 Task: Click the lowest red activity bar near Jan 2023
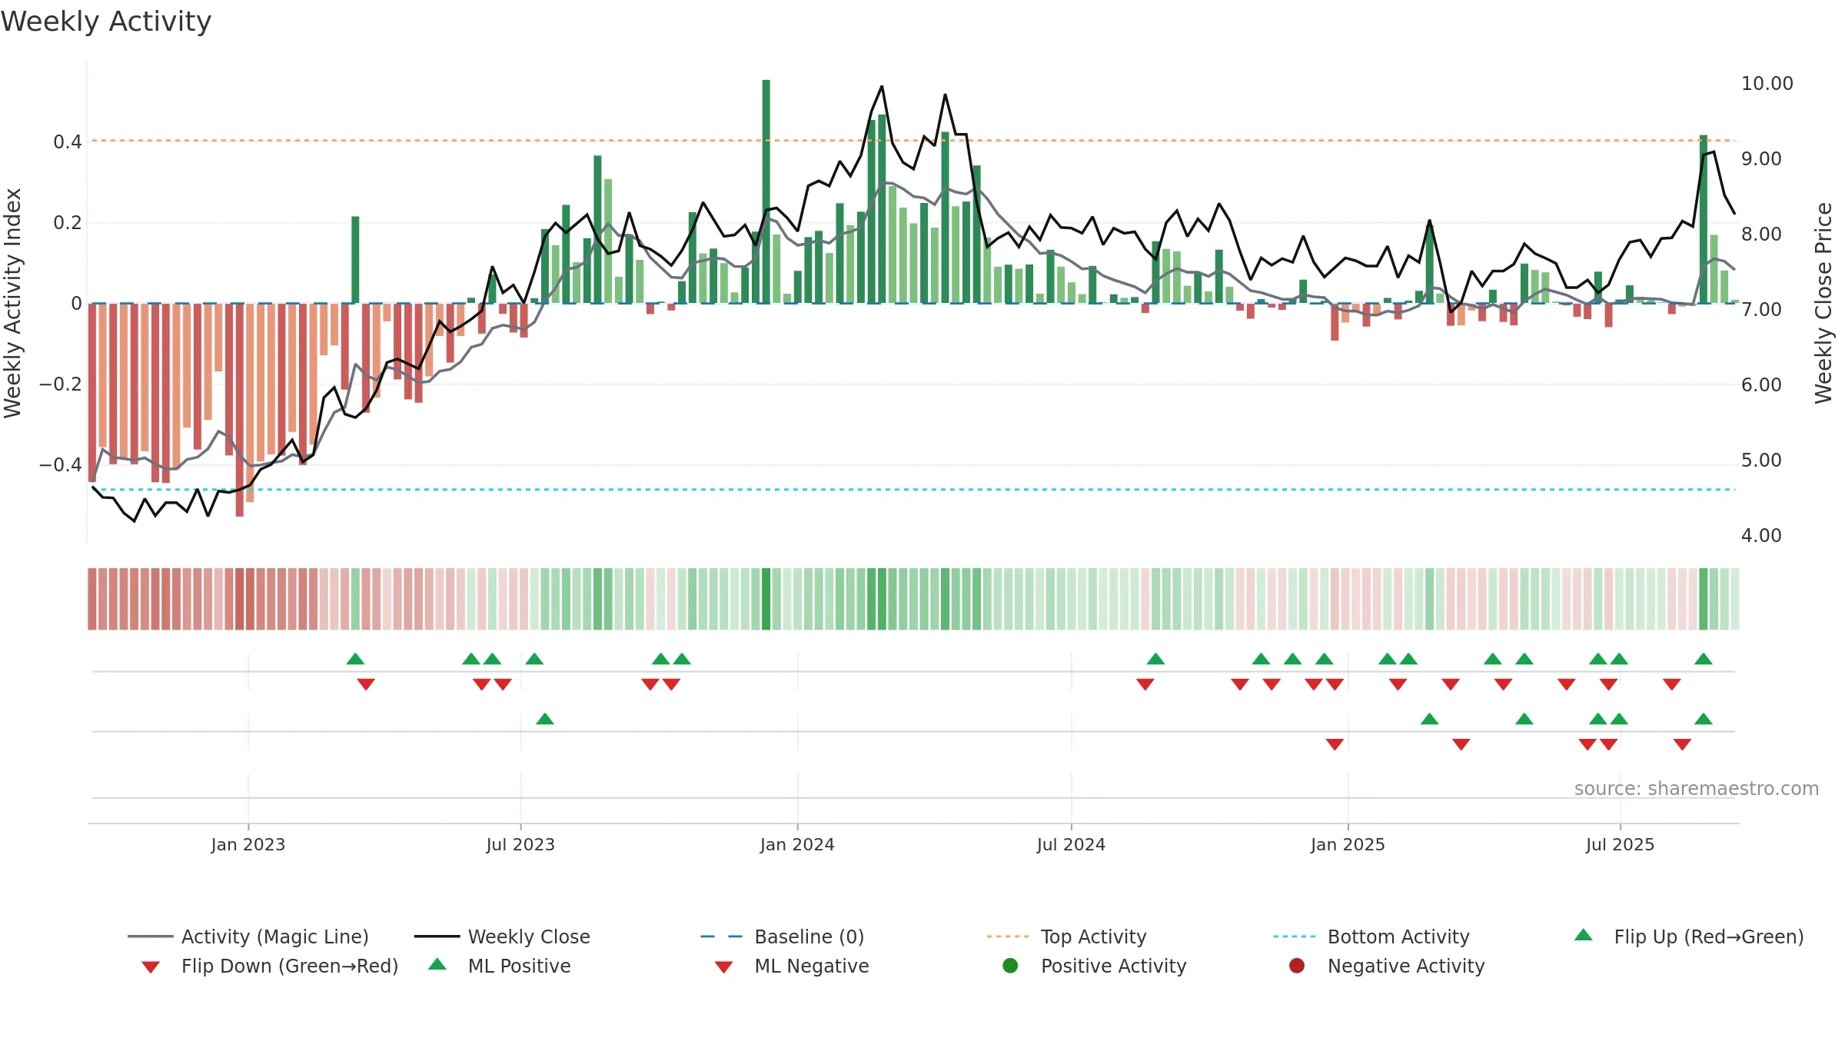[x=239, y=410]
